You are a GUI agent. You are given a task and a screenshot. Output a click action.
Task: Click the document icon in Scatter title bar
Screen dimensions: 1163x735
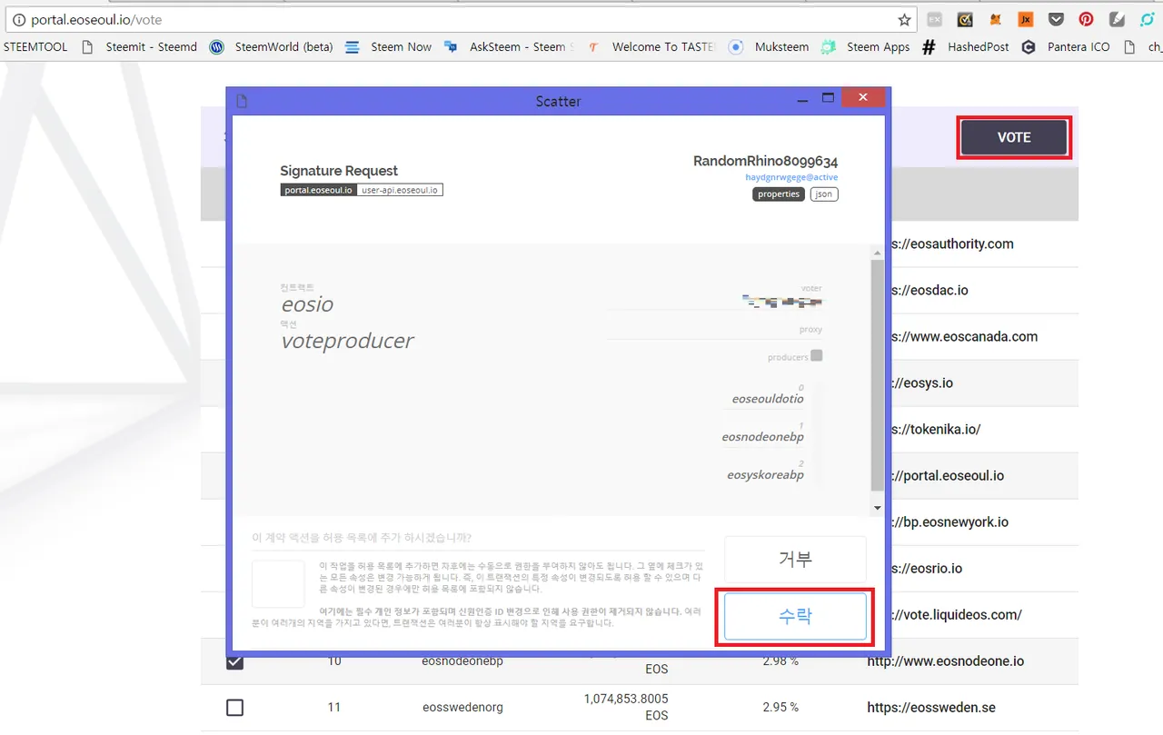(x=242, y=101)
